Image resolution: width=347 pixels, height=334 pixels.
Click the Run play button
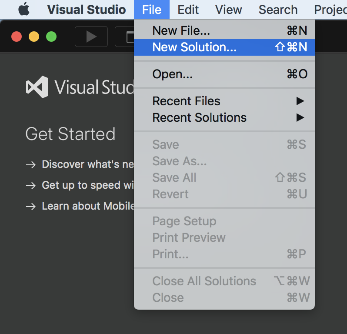click(91, 37)
